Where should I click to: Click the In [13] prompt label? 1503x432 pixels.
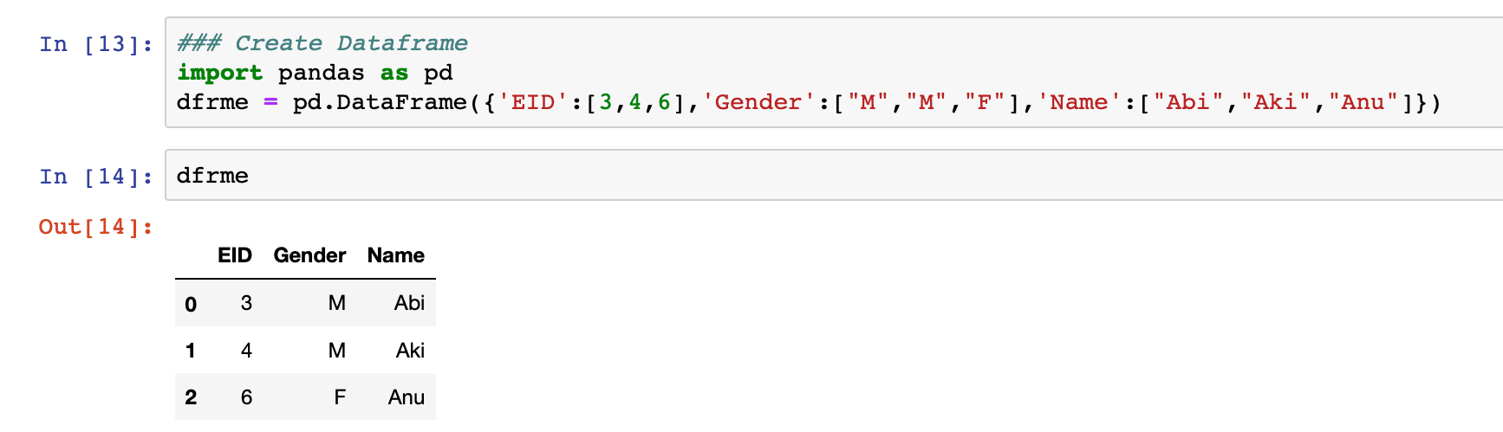point(96,44)
